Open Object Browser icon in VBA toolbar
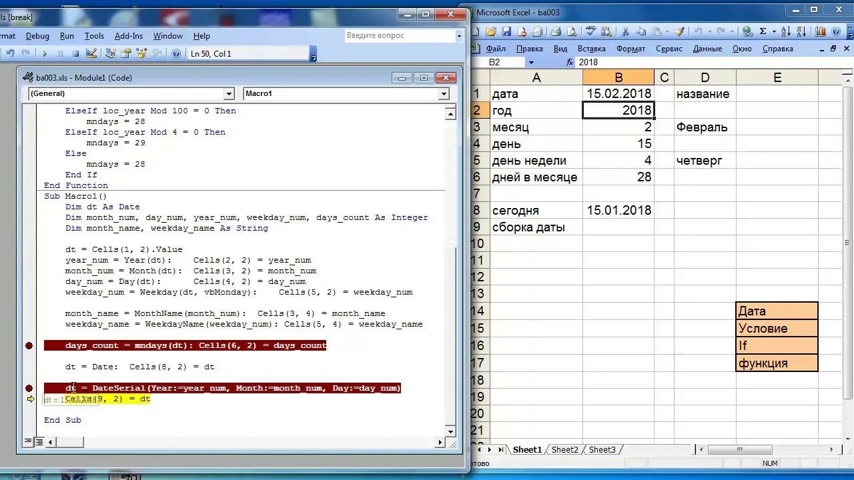854x480 pixels. click(x=141, y=53)
